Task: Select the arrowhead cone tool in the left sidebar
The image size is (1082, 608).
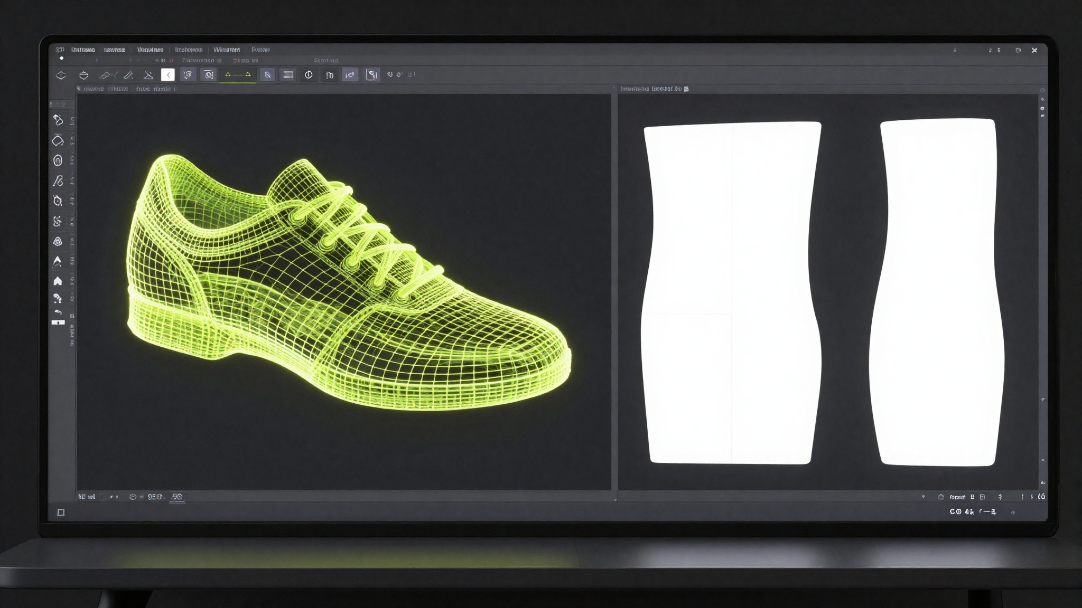Action: (58, 261)
